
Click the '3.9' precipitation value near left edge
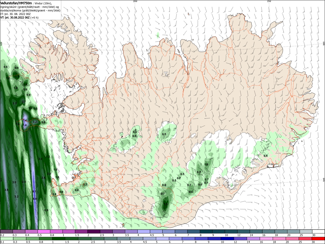(x=6, y=190)
